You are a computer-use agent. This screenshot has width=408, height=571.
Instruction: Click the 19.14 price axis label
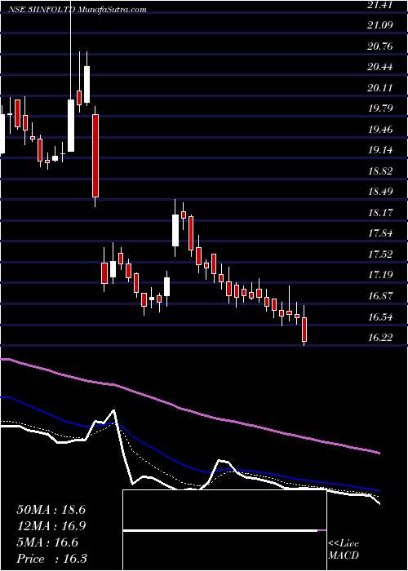click(382, 150)
